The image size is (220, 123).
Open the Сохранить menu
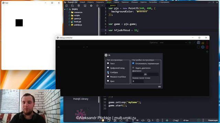(100, 2)
